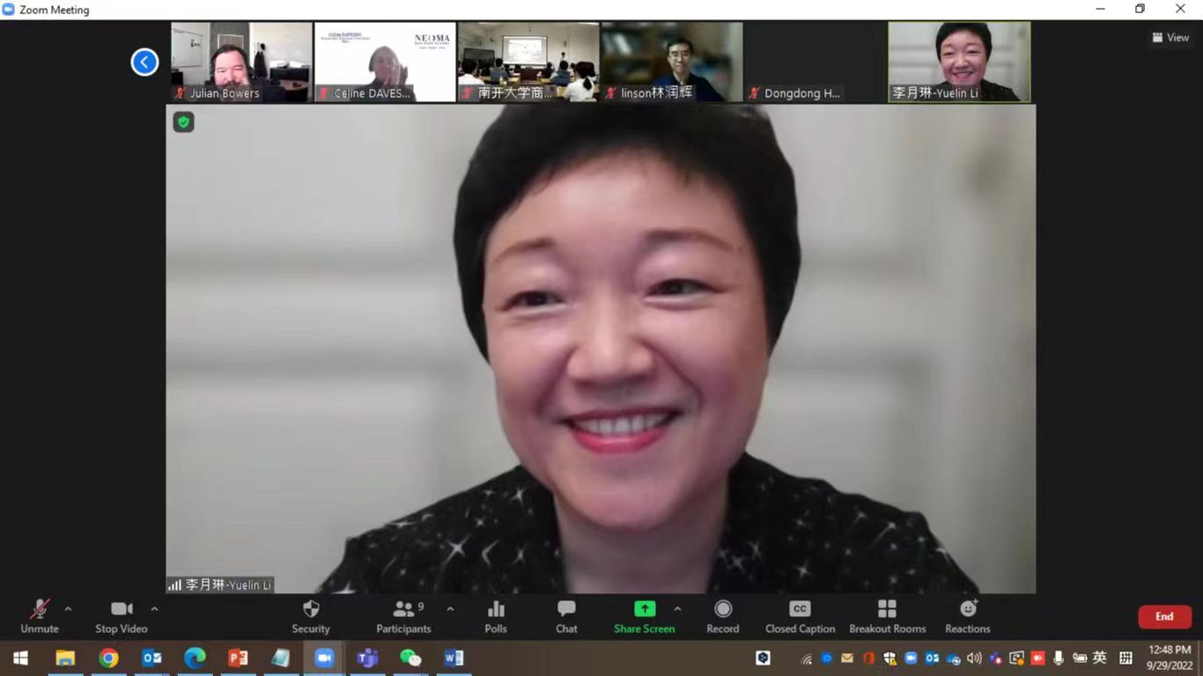
Task: Open Breakout Rooms
Action: coord(887,616)
